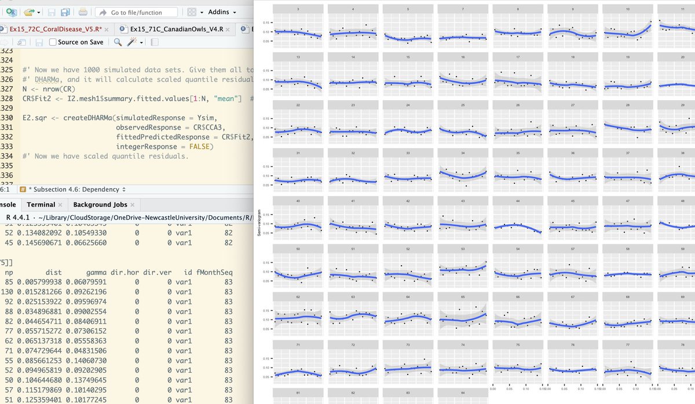Save all open documents icon
This screenshot has width=695, height=404.
coord(65,12)
